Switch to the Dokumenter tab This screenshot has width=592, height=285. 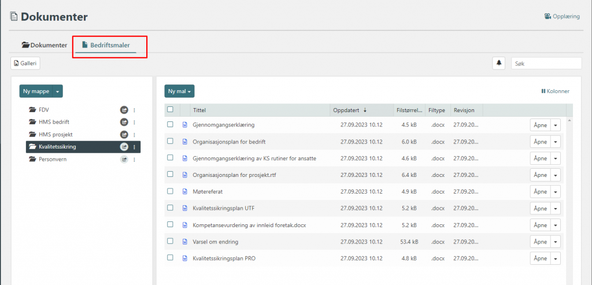pos(45,45)
